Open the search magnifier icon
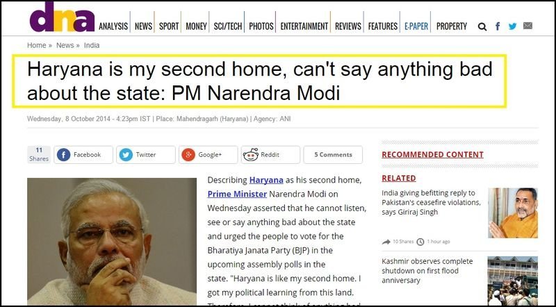 tap(482, 26)
